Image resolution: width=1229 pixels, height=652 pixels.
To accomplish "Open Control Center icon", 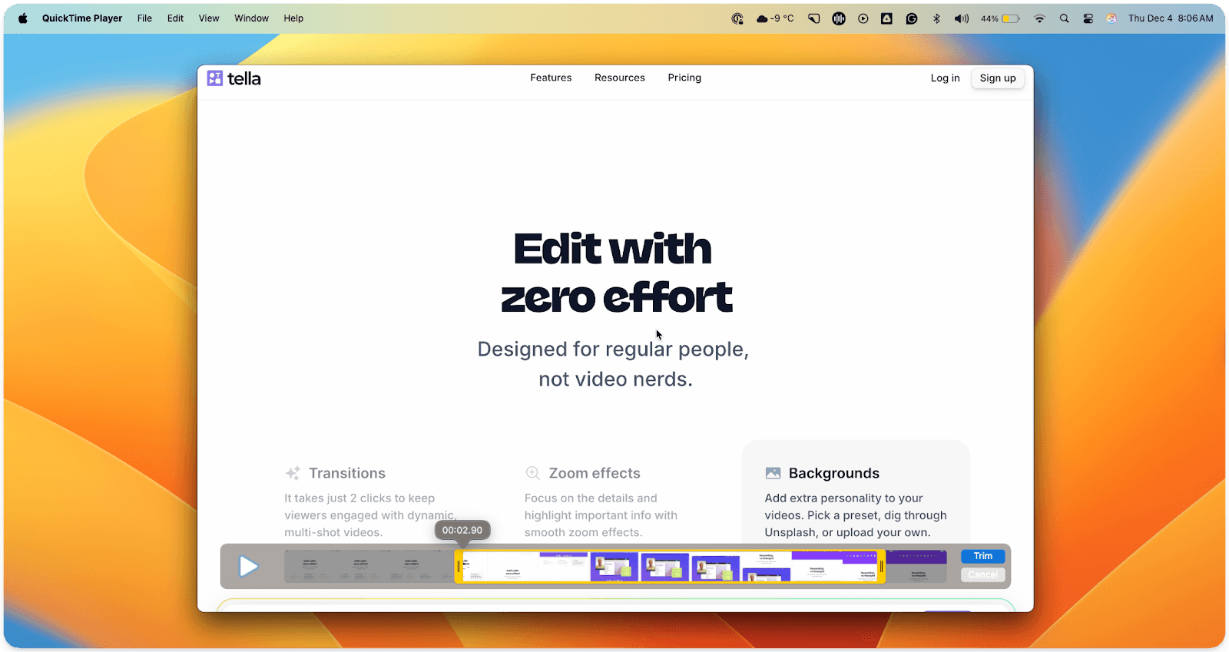I will point(1088,18).
